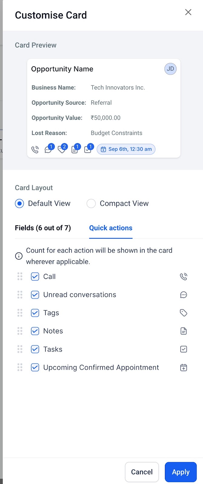The image size is (203, 484).
Task: Open the Quick actions tab
Action: point(111,228)
